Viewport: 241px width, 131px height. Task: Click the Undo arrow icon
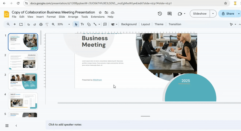[29, 24]
